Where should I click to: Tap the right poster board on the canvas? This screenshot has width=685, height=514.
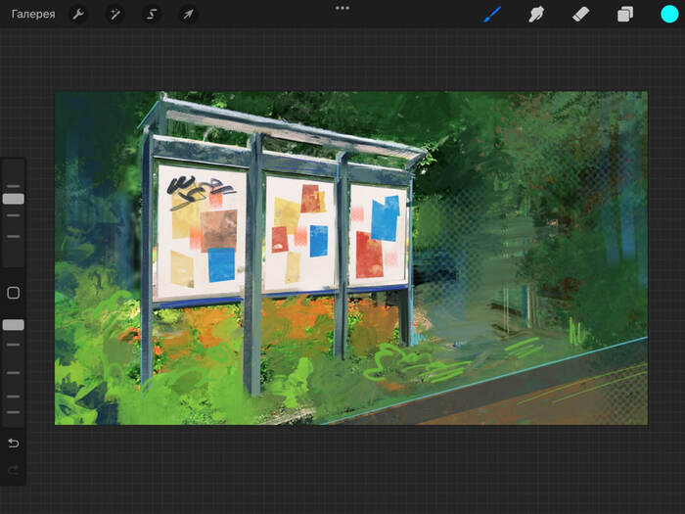(378, 234)
